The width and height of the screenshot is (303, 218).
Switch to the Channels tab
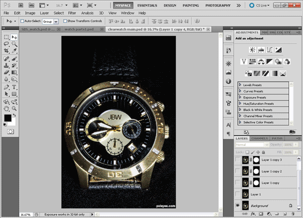pyautogui.click(x=260, y=138)
